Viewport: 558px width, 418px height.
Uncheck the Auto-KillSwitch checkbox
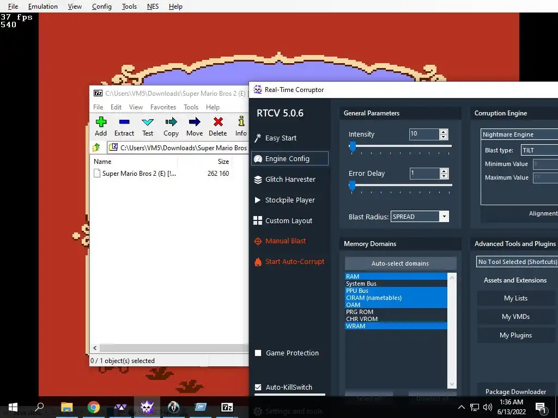[x=258, y=387]
